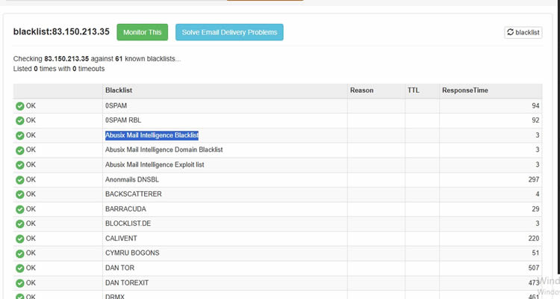The height and width of the screenshot is (299, 560).
Task: Click status check icon for BACKSCATTERER
Action: (x=20, y=194)
